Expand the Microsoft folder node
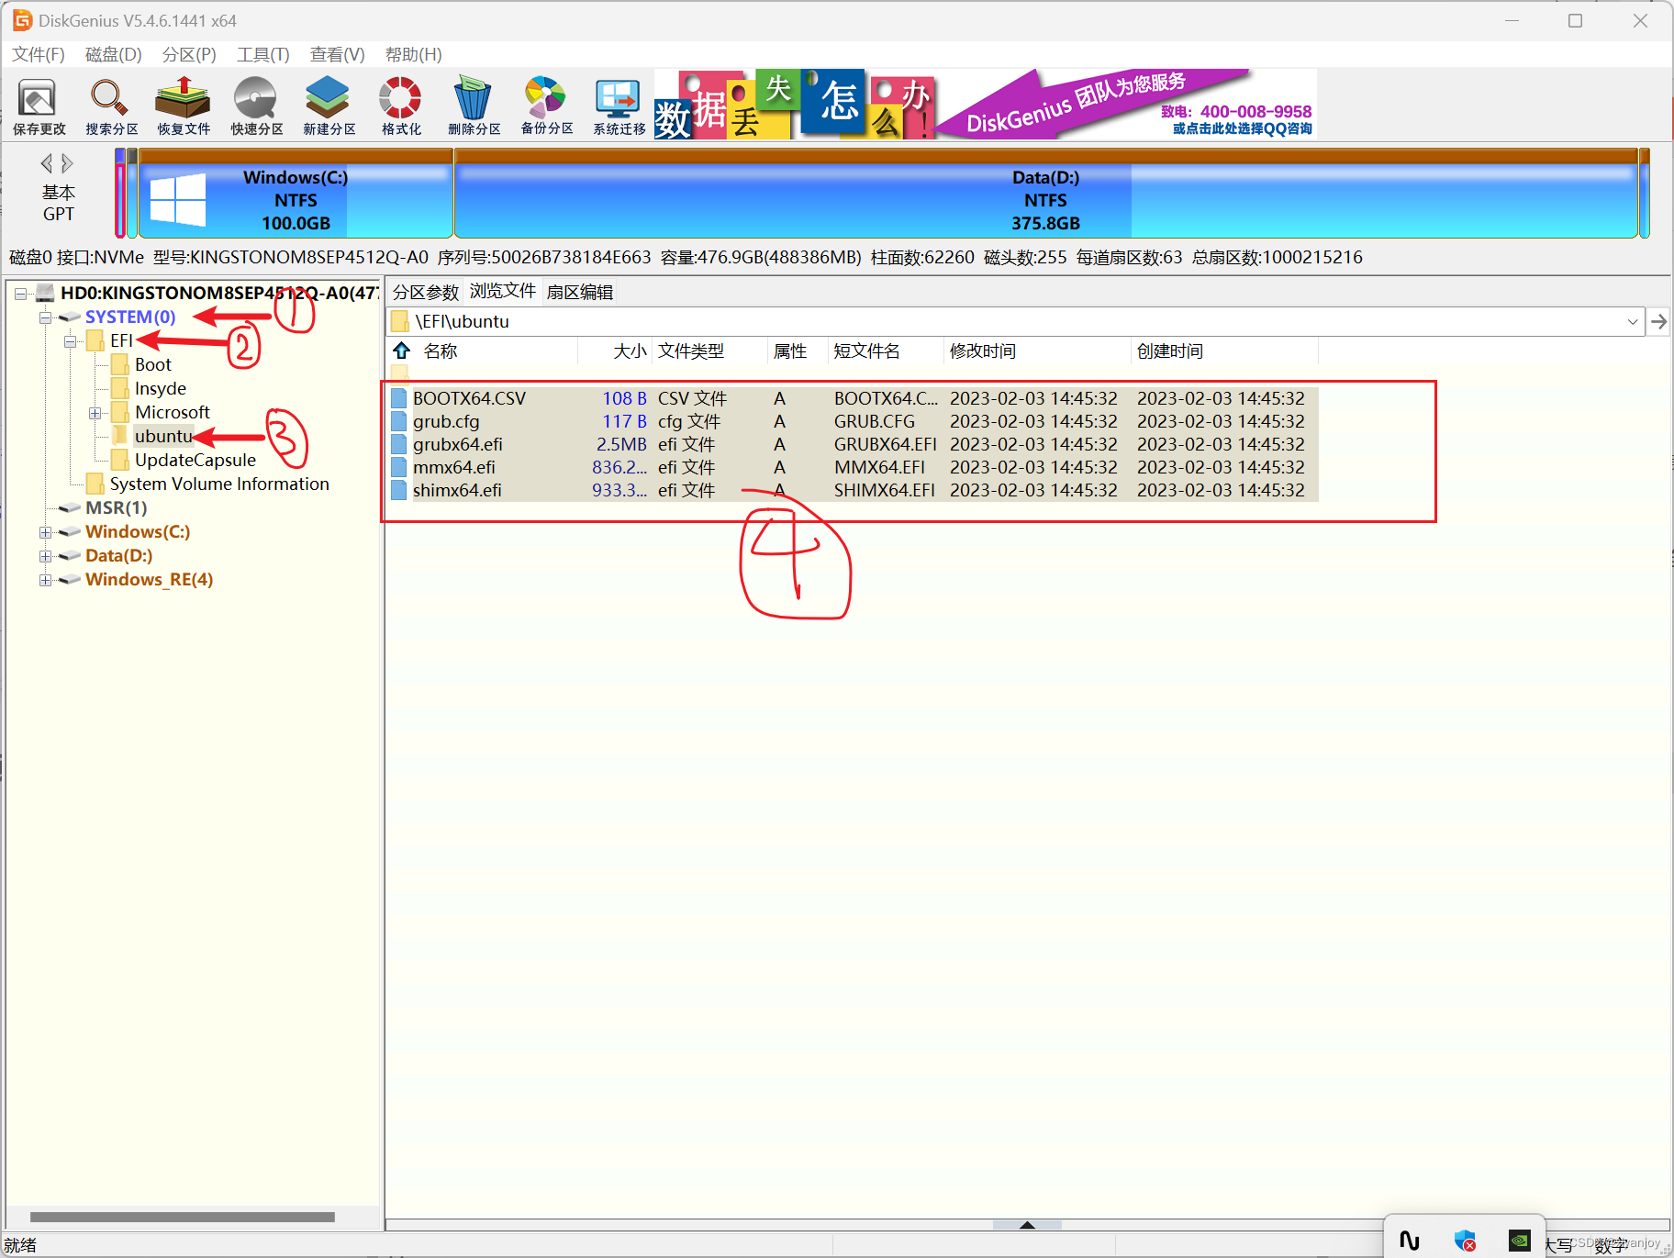The height and width of the screenshot is (1258, 1674). click(95, 413)
